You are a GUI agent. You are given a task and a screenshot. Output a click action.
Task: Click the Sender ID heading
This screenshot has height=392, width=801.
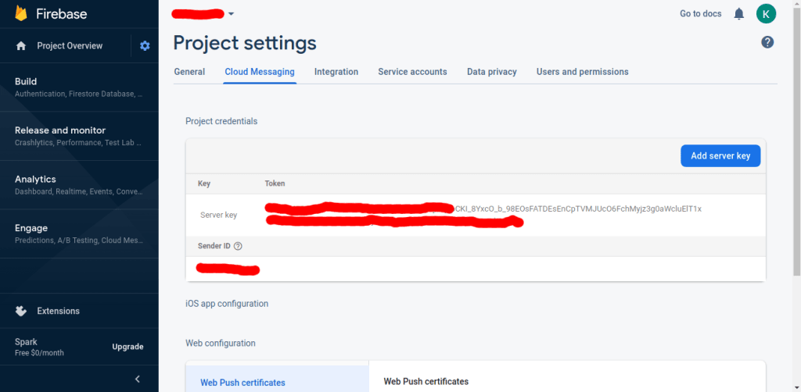(214, 246)
